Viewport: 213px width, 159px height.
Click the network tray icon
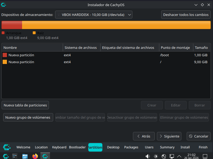(172, 156)
